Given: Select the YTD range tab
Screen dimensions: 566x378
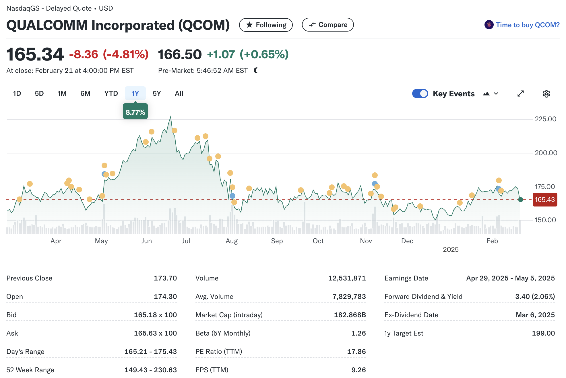Looking at the screenshot, I should [111, 93].
